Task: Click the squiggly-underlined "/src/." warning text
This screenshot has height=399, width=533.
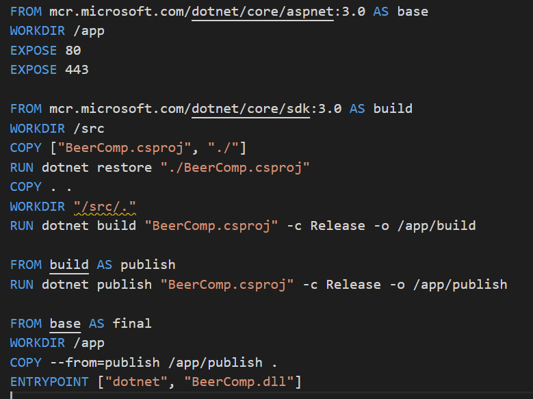Action: click(105, 207)
